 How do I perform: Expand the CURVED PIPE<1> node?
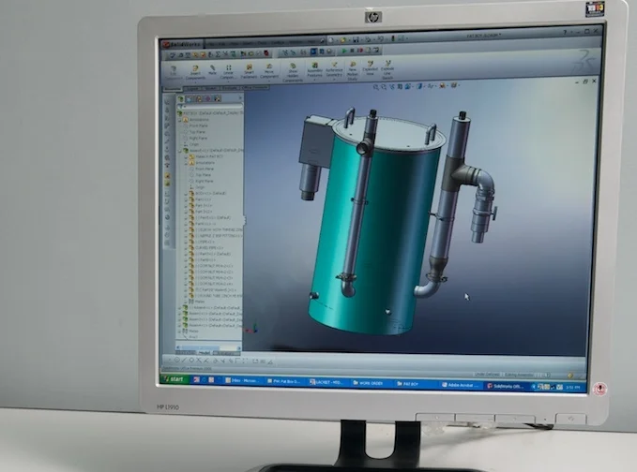(x=187, y=247)
